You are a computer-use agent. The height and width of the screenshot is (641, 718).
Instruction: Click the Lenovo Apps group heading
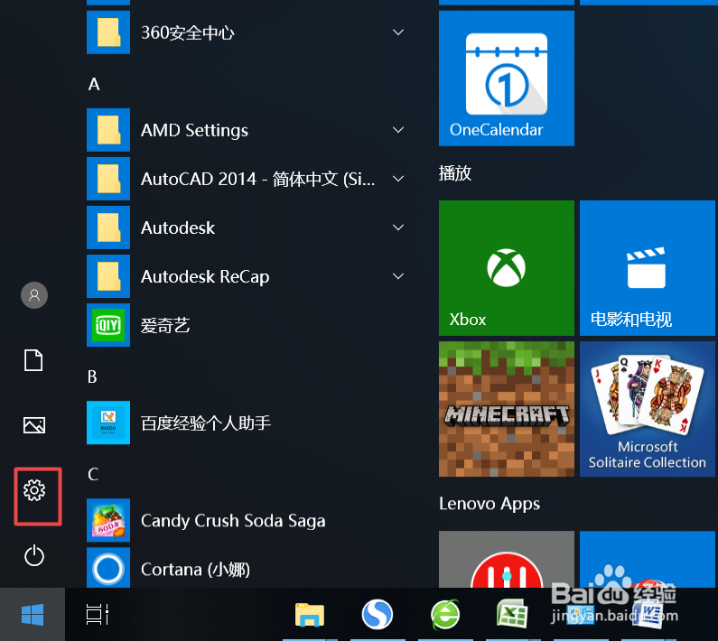tap(490, 504)
